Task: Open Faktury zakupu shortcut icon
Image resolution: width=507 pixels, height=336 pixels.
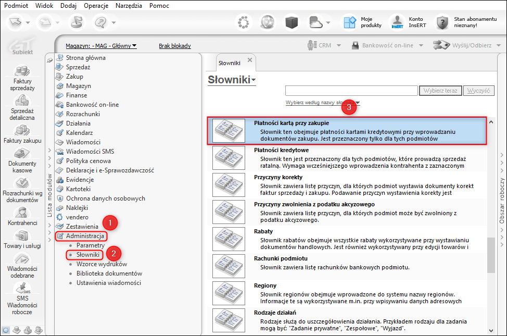Action: (22, 130)
